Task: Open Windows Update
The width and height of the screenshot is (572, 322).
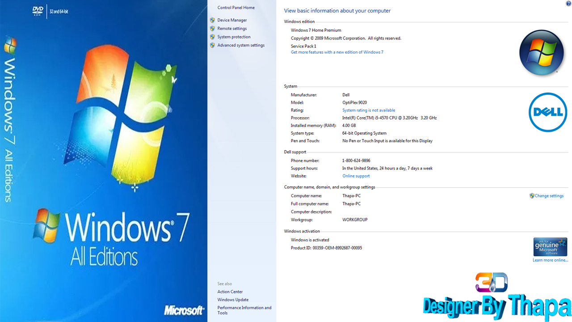Action: (x=233, y=300)
